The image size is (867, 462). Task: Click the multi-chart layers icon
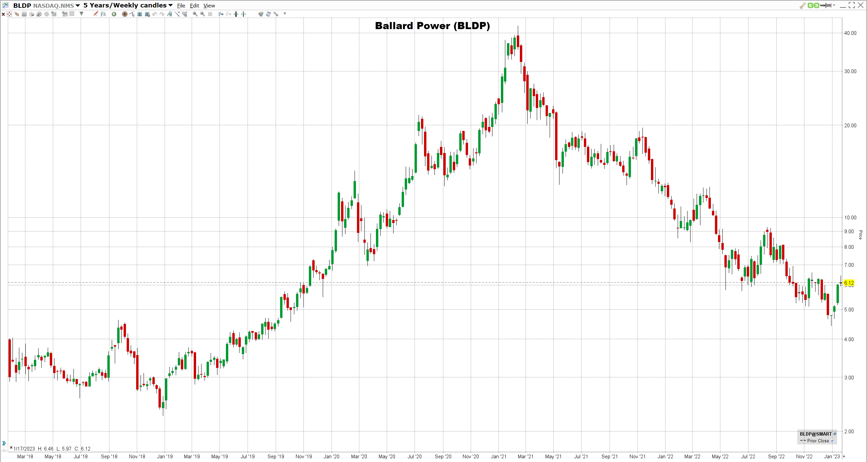169,14
